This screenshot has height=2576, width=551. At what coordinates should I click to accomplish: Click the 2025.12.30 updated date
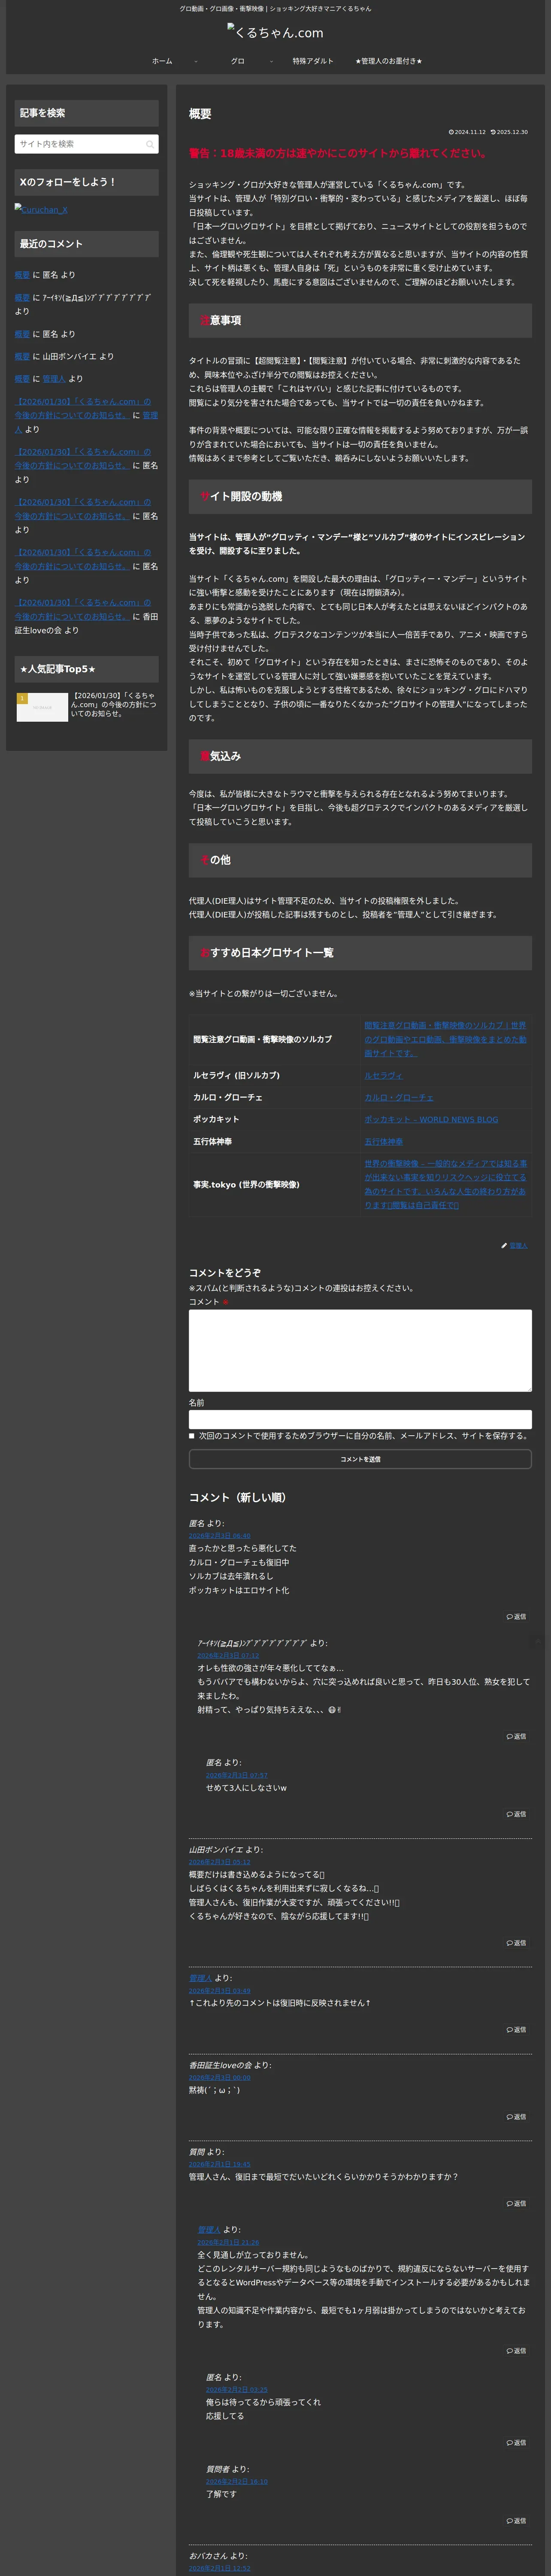coord(509,132)
